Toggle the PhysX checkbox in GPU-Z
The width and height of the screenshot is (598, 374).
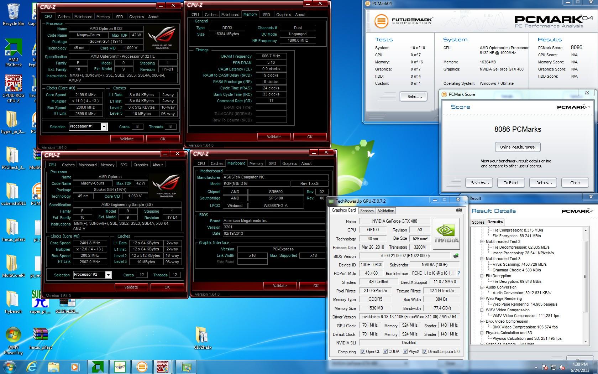tap(405, 351)
